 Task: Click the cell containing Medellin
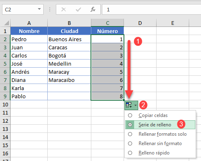pos(69,64)
